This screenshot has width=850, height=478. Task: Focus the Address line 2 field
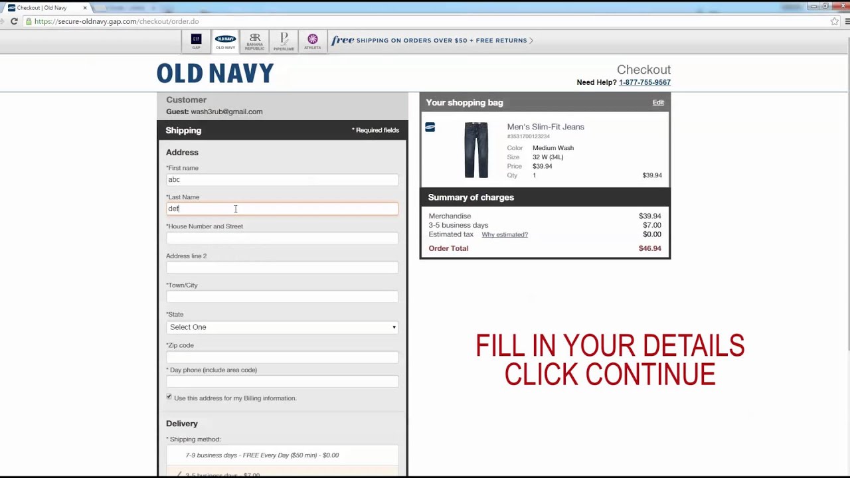[282, 267]
